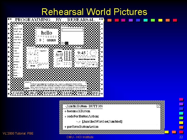
Task: Click the corner icon in the JumbleButton window
Action: tap(159, 106)
